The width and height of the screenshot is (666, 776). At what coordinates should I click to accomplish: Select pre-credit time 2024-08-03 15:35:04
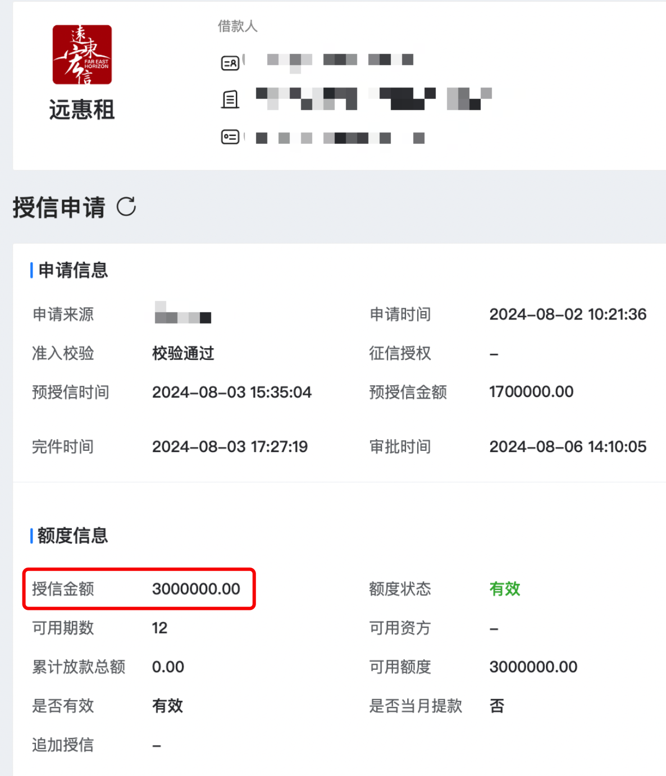[231, 392]
